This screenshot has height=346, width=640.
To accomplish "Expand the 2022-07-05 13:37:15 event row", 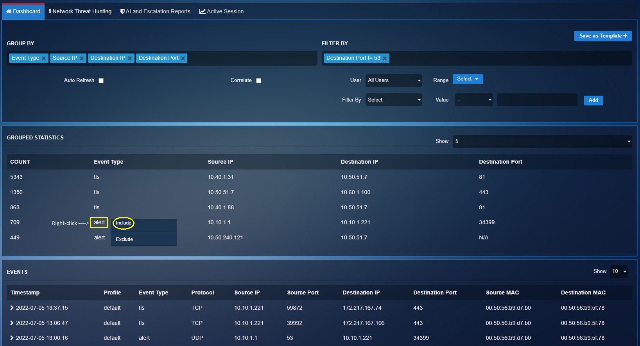I will coord(12,308).
